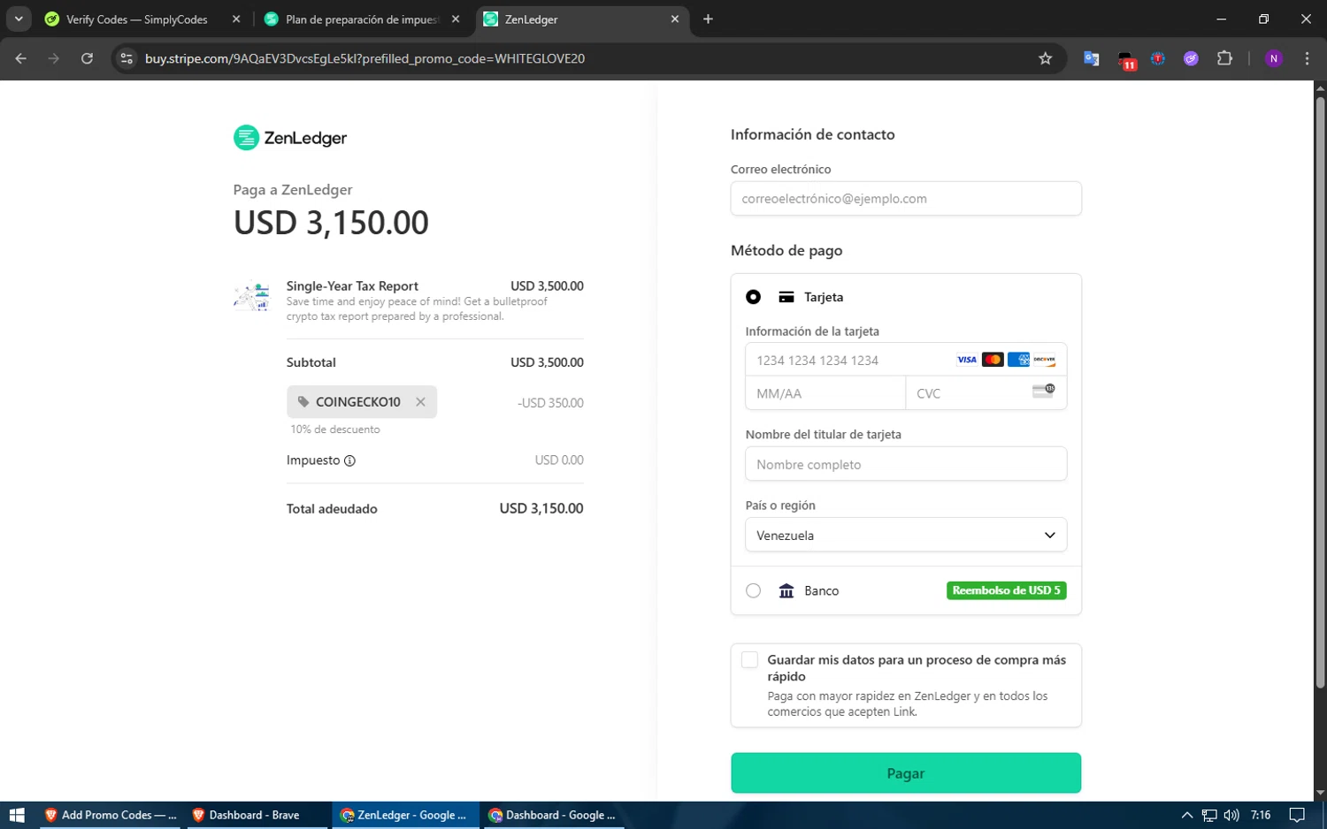1327x829 pixels.
Task: Open a new browser tab
Action: (x=708, y=19)
